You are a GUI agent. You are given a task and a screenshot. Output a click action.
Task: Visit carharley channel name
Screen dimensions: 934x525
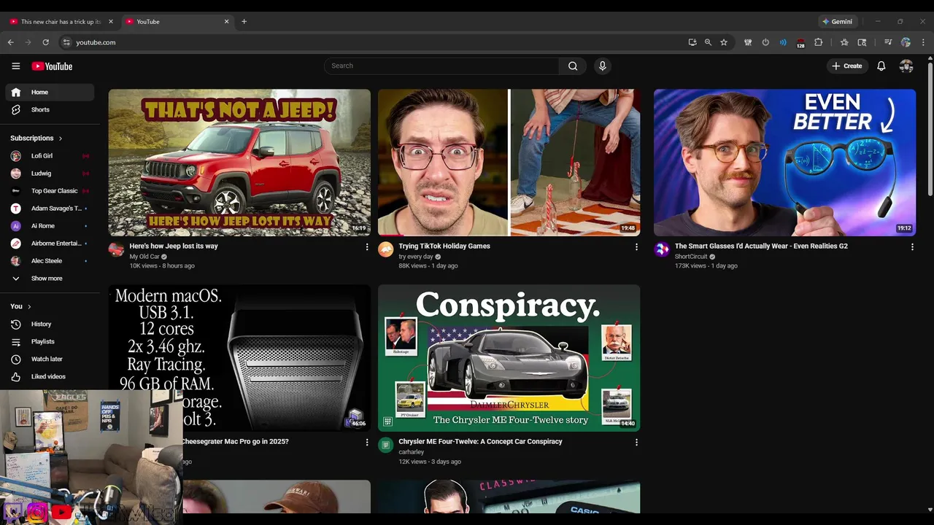pyautogui.click(x=412, y=452)
